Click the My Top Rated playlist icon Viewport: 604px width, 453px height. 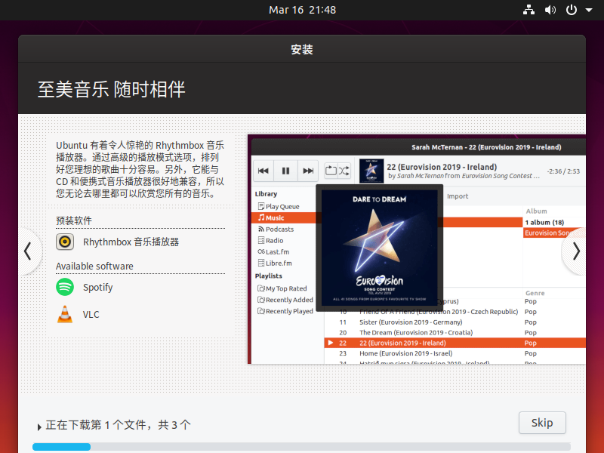tap(261, 288)
